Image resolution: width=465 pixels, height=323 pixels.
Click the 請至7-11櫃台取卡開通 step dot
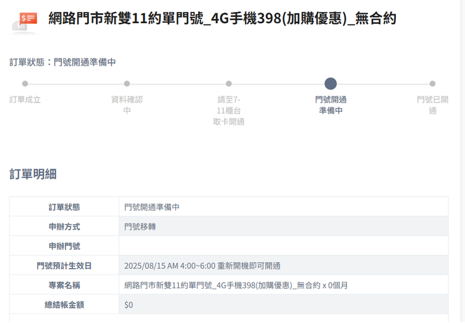coord(229,84)
